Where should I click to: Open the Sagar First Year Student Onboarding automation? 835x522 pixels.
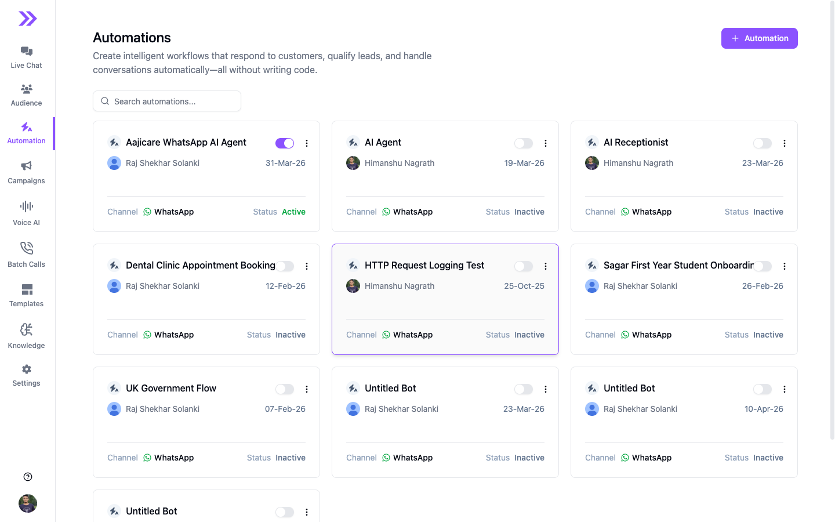(x=678, y=265)
